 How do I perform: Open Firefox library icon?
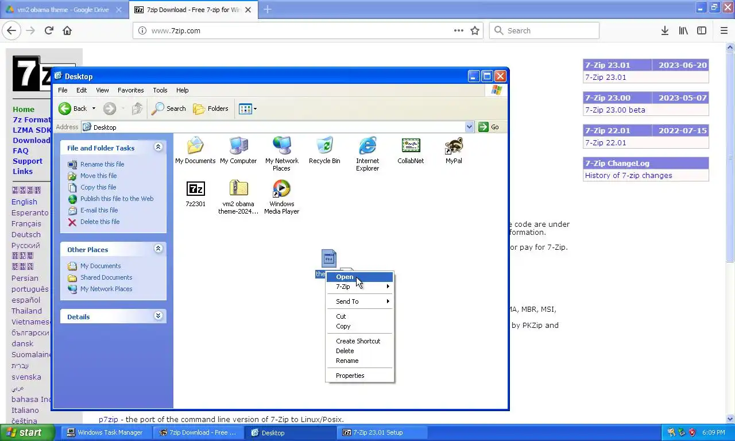point(683,31)
